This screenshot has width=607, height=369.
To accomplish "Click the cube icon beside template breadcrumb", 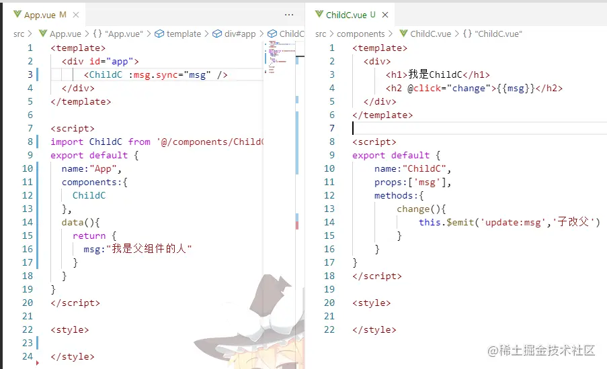I will click(x=159, y=34).
